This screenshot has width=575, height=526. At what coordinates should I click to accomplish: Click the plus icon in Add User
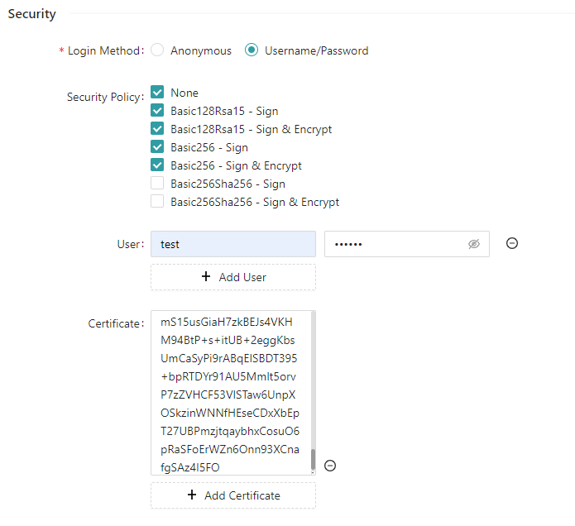click(x=206, y=276)
